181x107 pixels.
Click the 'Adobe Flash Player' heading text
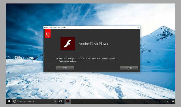(x=94, y=44)
